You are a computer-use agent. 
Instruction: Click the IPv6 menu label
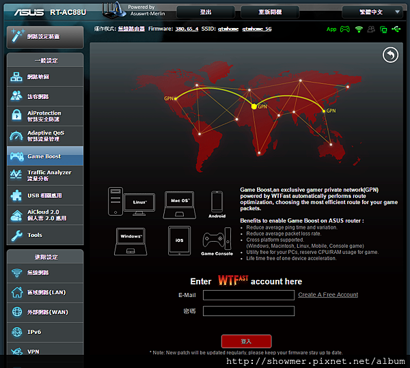coord(34,332)
